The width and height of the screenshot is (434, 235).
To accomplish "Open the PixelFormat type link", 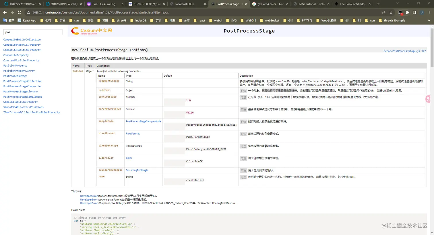I will pos(133,133).
